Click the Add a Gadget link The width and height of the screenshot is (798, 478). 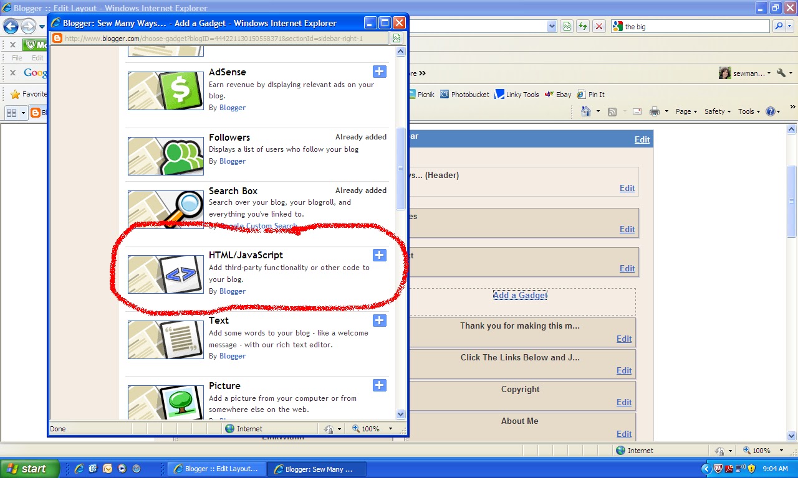coord(520,295)
